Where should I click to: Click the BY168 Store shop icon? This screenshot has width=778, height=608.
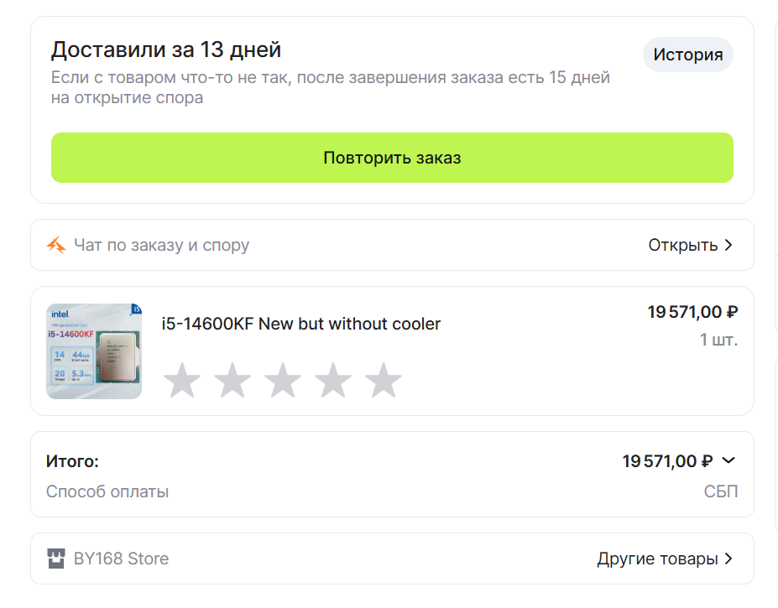tap(56, 559)
